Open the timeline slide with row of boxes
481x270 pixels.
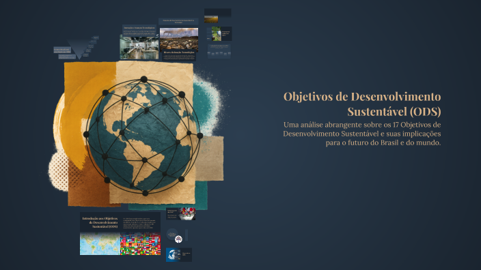tap(219, 51)
